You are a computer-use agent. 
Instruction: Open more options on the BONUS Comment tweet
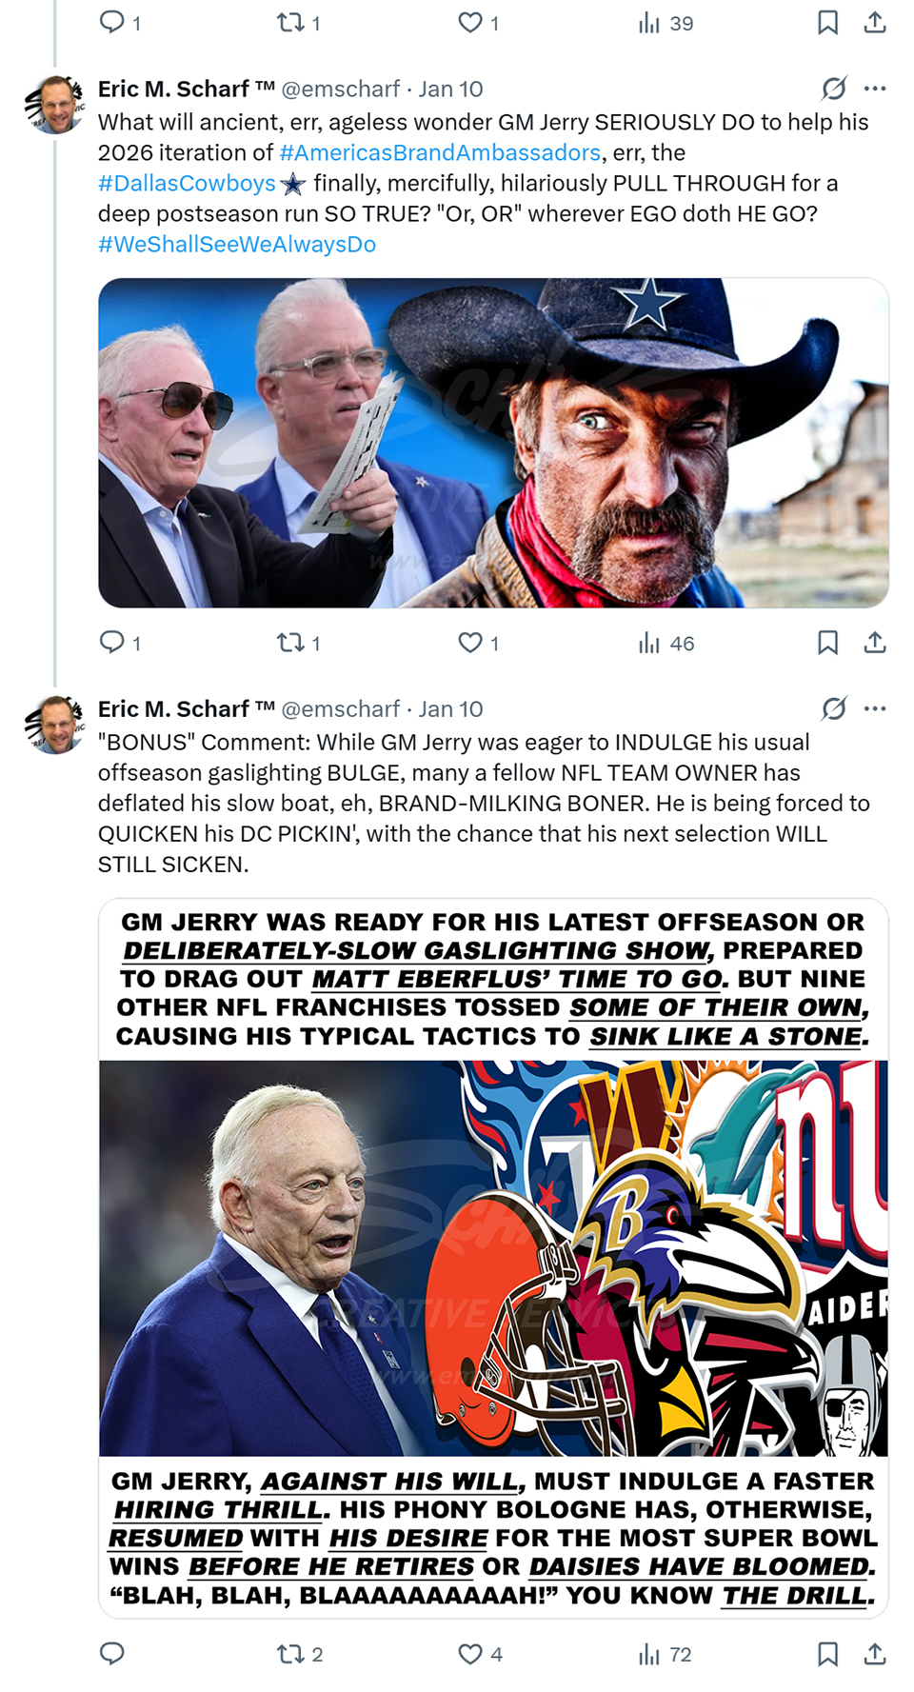tap(875, 708)
